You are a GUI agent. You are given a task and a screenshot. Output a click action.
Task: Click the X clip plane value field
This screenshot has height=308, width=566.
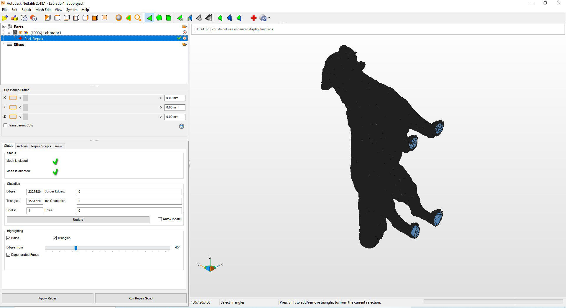[175, 98]
